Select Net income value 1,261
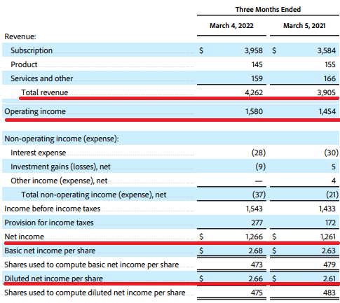This screenshot has height=303, width=340. [x=328, y=237]
